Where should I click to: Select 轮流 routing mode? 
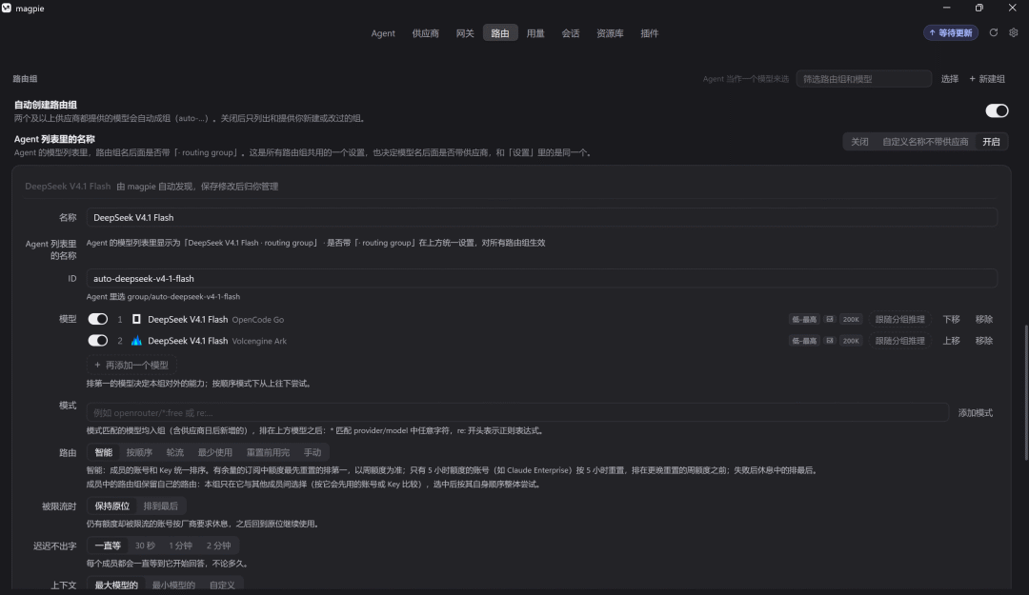(x=174, y=452)
